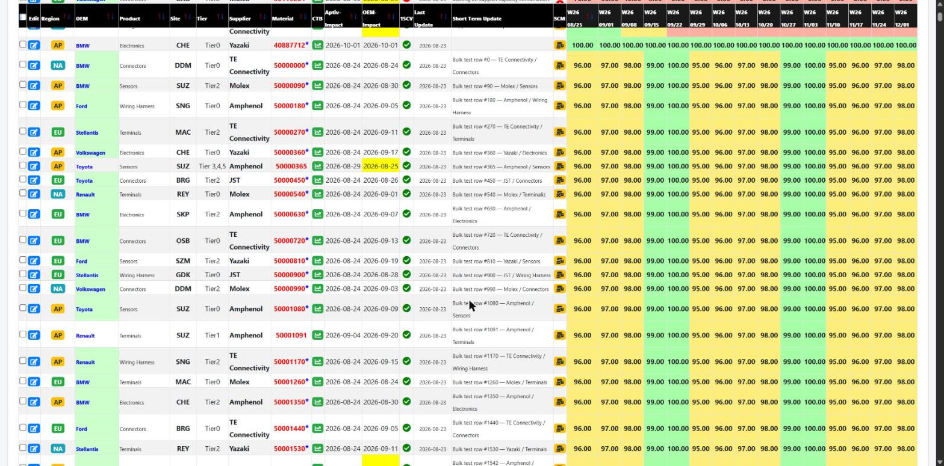Click edit icon for material 50000180

pyautogui.click(x=34, y=106)
